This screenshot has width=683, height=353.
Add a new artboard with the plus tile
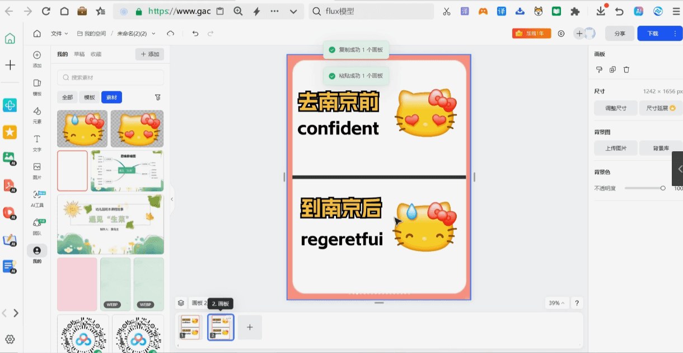(250, 327)
